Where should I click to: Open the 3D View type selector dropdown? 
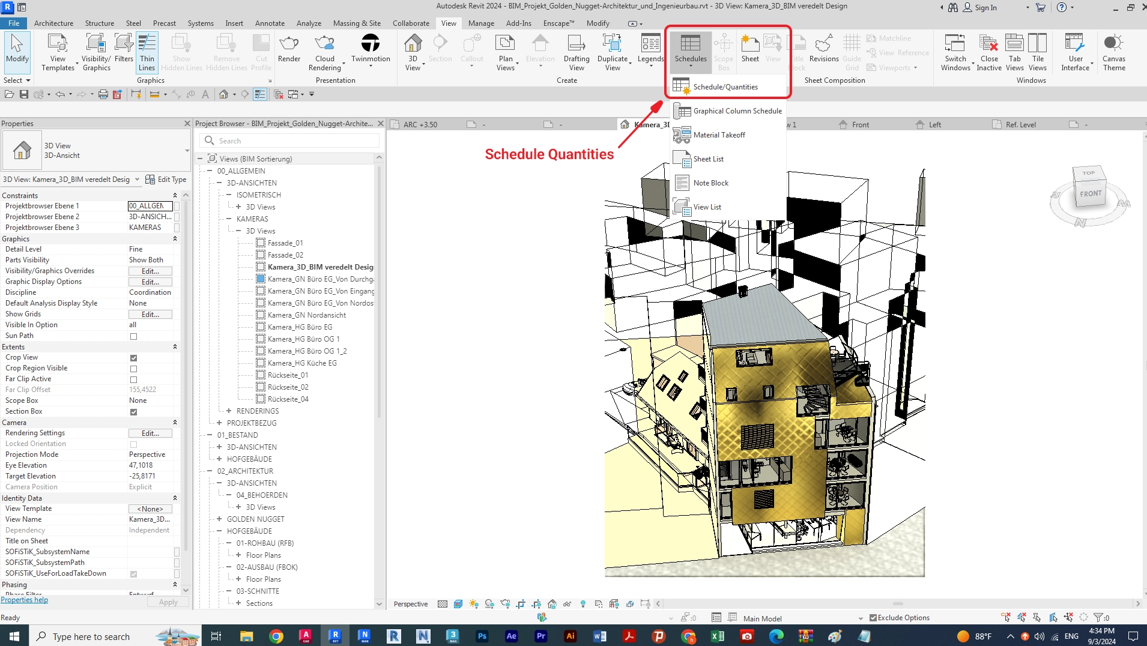click(x=187, y=151)
